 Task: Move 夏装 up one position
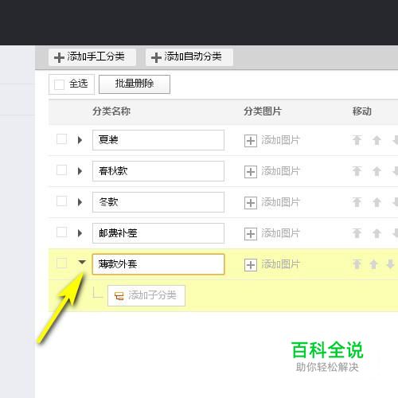coord(377,140)
